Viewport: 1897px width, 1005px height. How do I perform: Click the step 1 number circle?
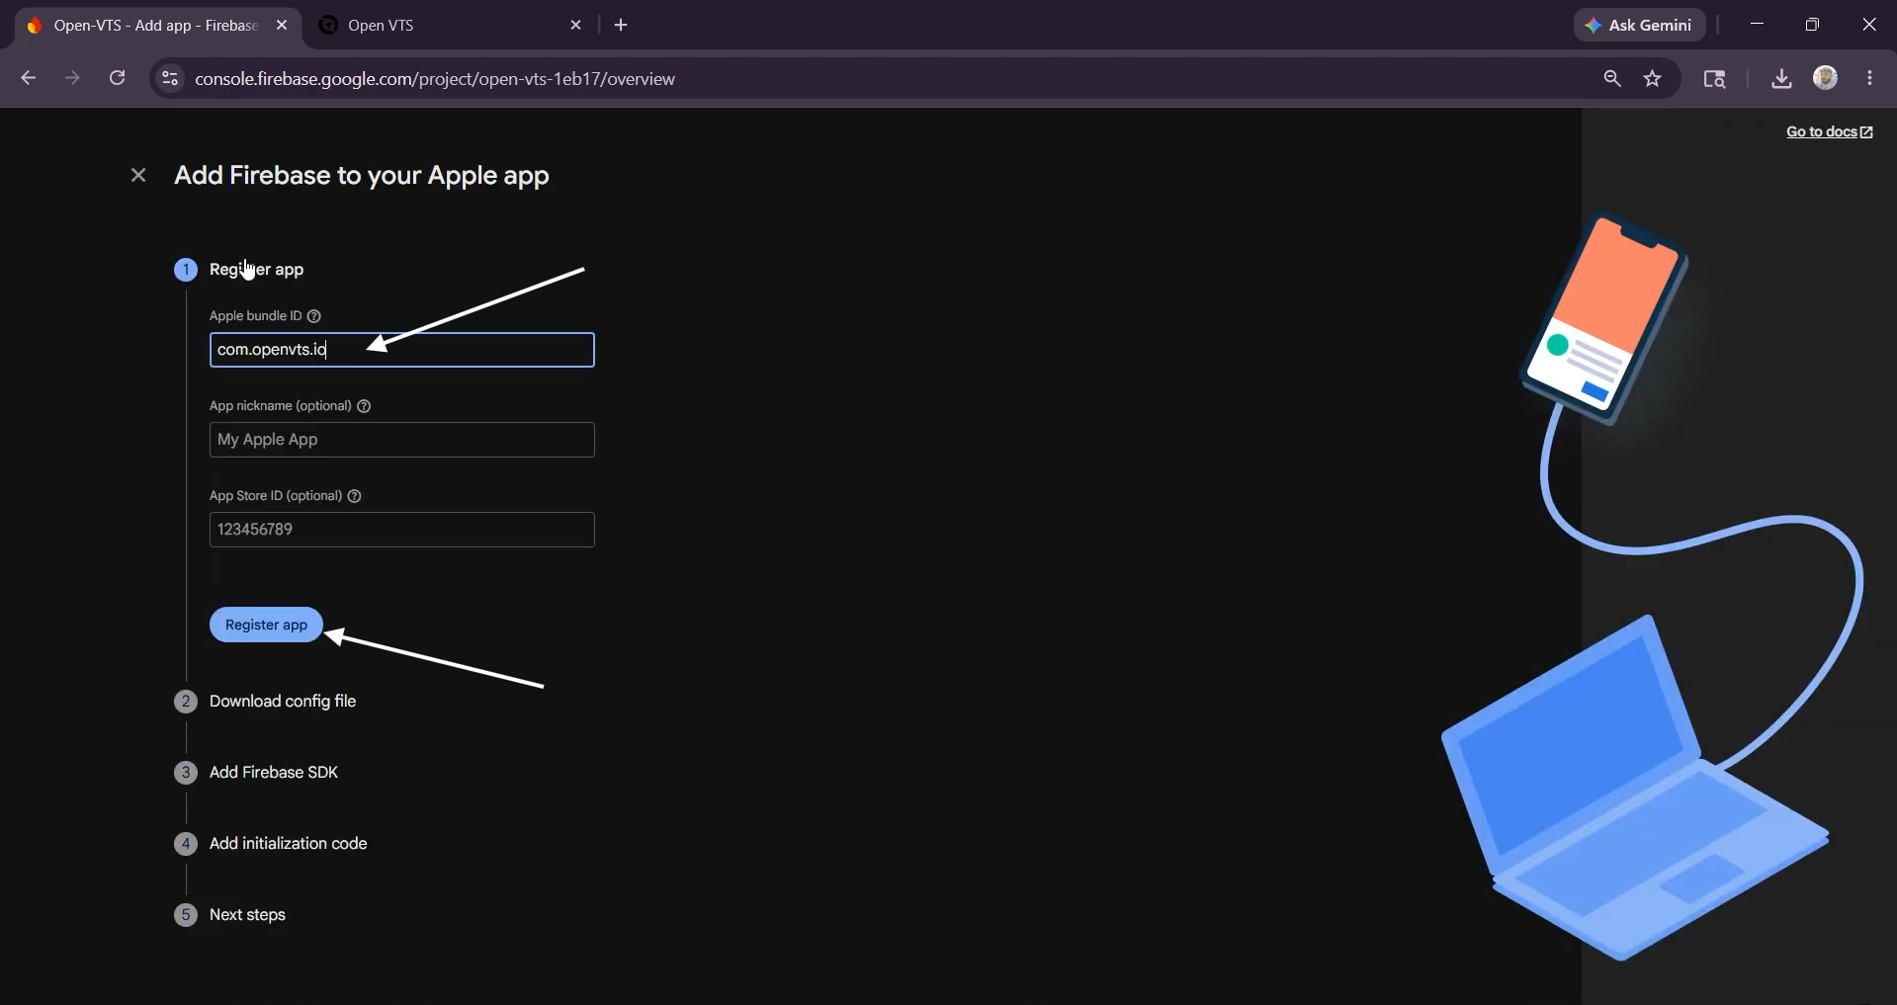(186, 270)
